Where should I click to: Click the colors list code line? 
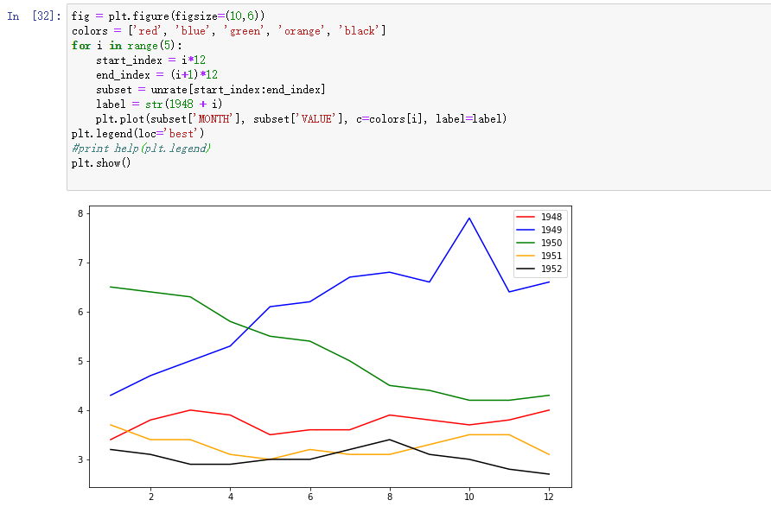pyautogui.click(x=229, y=31)
